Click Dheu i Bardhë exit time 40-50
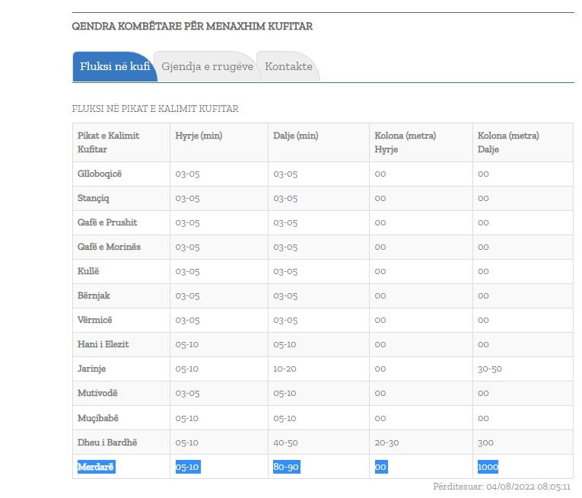This screenshot has width=582, height=498. (285, 442)
